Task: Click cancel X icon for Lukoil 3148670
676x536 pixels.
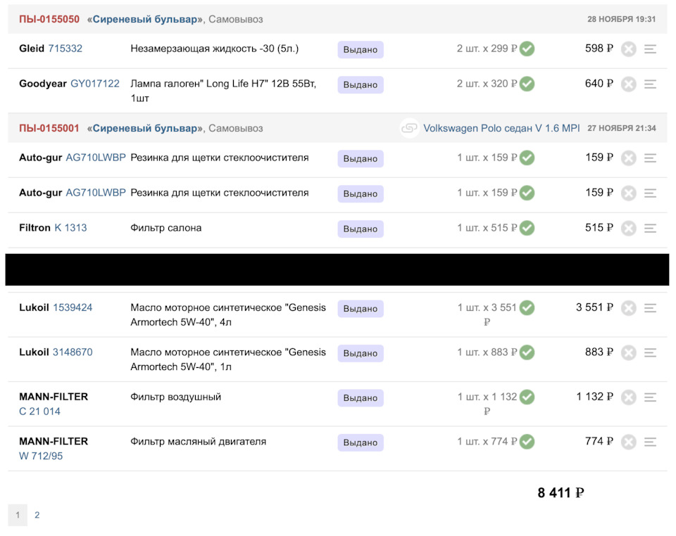Action: pos(629,352)
